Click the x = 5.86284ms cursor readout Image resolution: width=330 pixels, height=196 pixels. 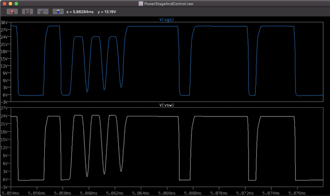coord(80,12)
